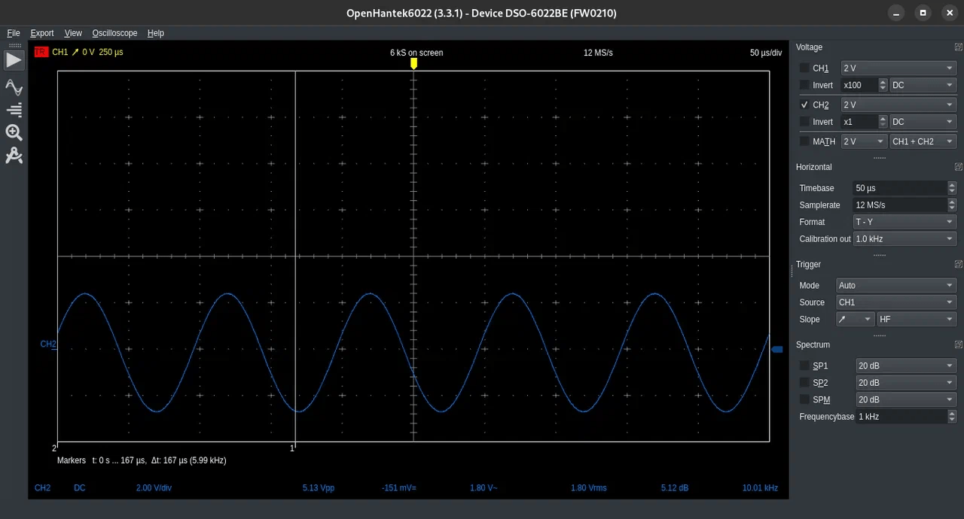
Task: Open the Export menu
Action: (42, 33)
